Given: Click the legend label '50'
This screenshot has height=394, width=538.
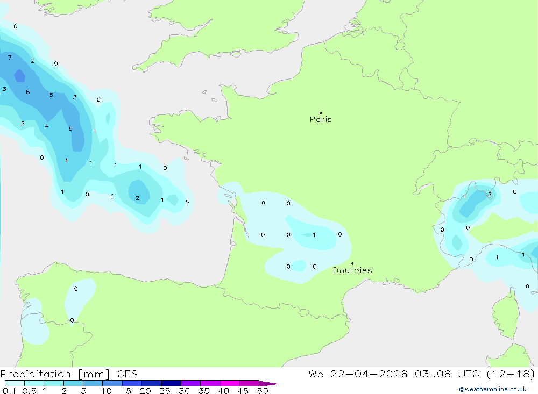Looking at the screenshot, I should (x=263, y=391).
